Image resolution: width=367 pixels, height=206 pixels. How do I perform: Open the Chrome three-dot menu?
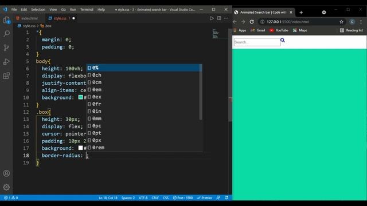click(361, 22)
